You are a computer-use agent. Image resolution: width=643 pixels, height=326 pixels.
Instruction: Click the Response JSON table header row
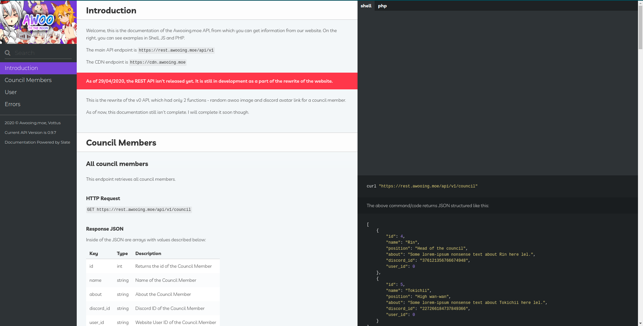coord(148,253)
